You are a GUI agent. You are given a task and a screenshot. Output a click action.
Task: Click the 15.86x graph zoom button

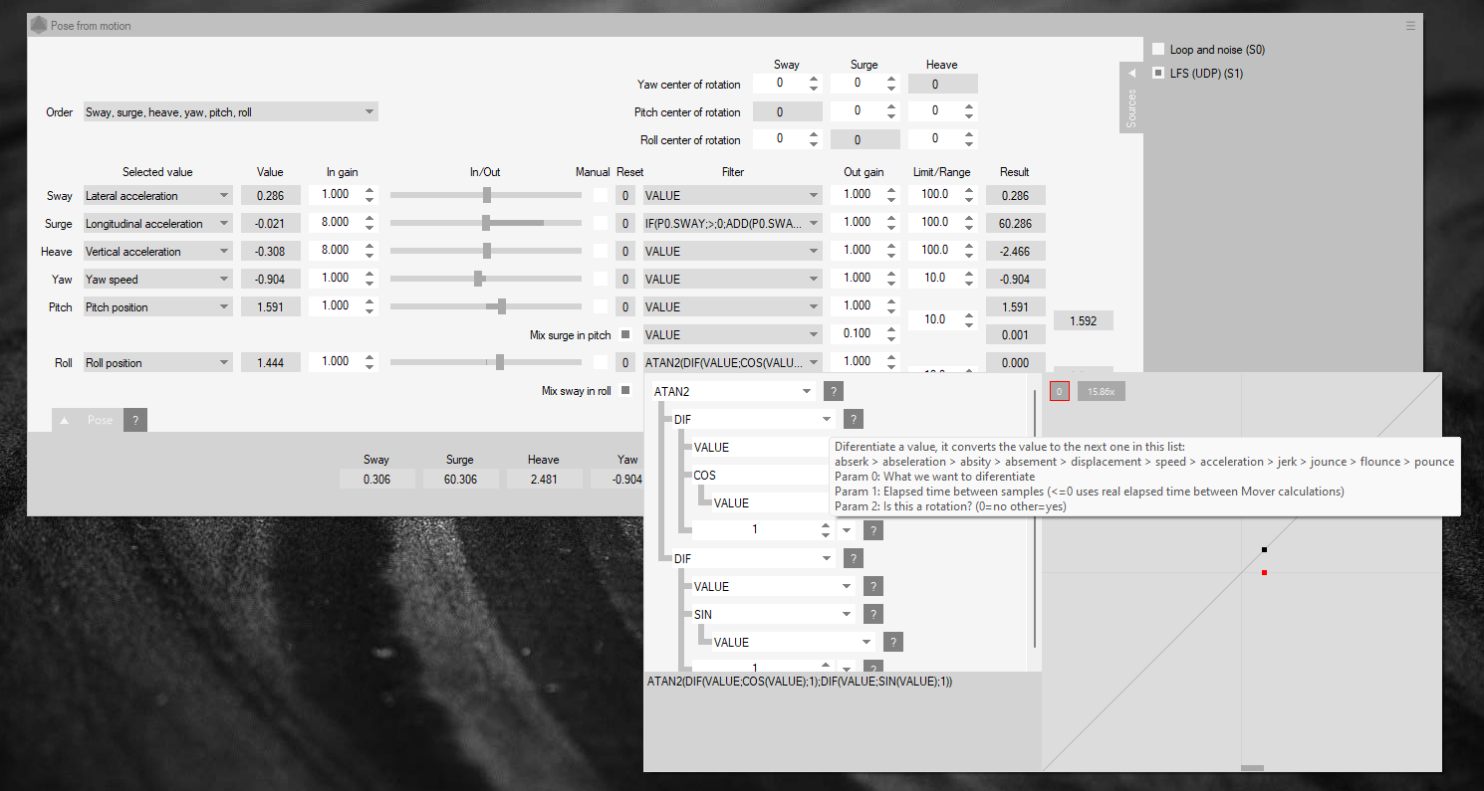tap(1100, 392)
